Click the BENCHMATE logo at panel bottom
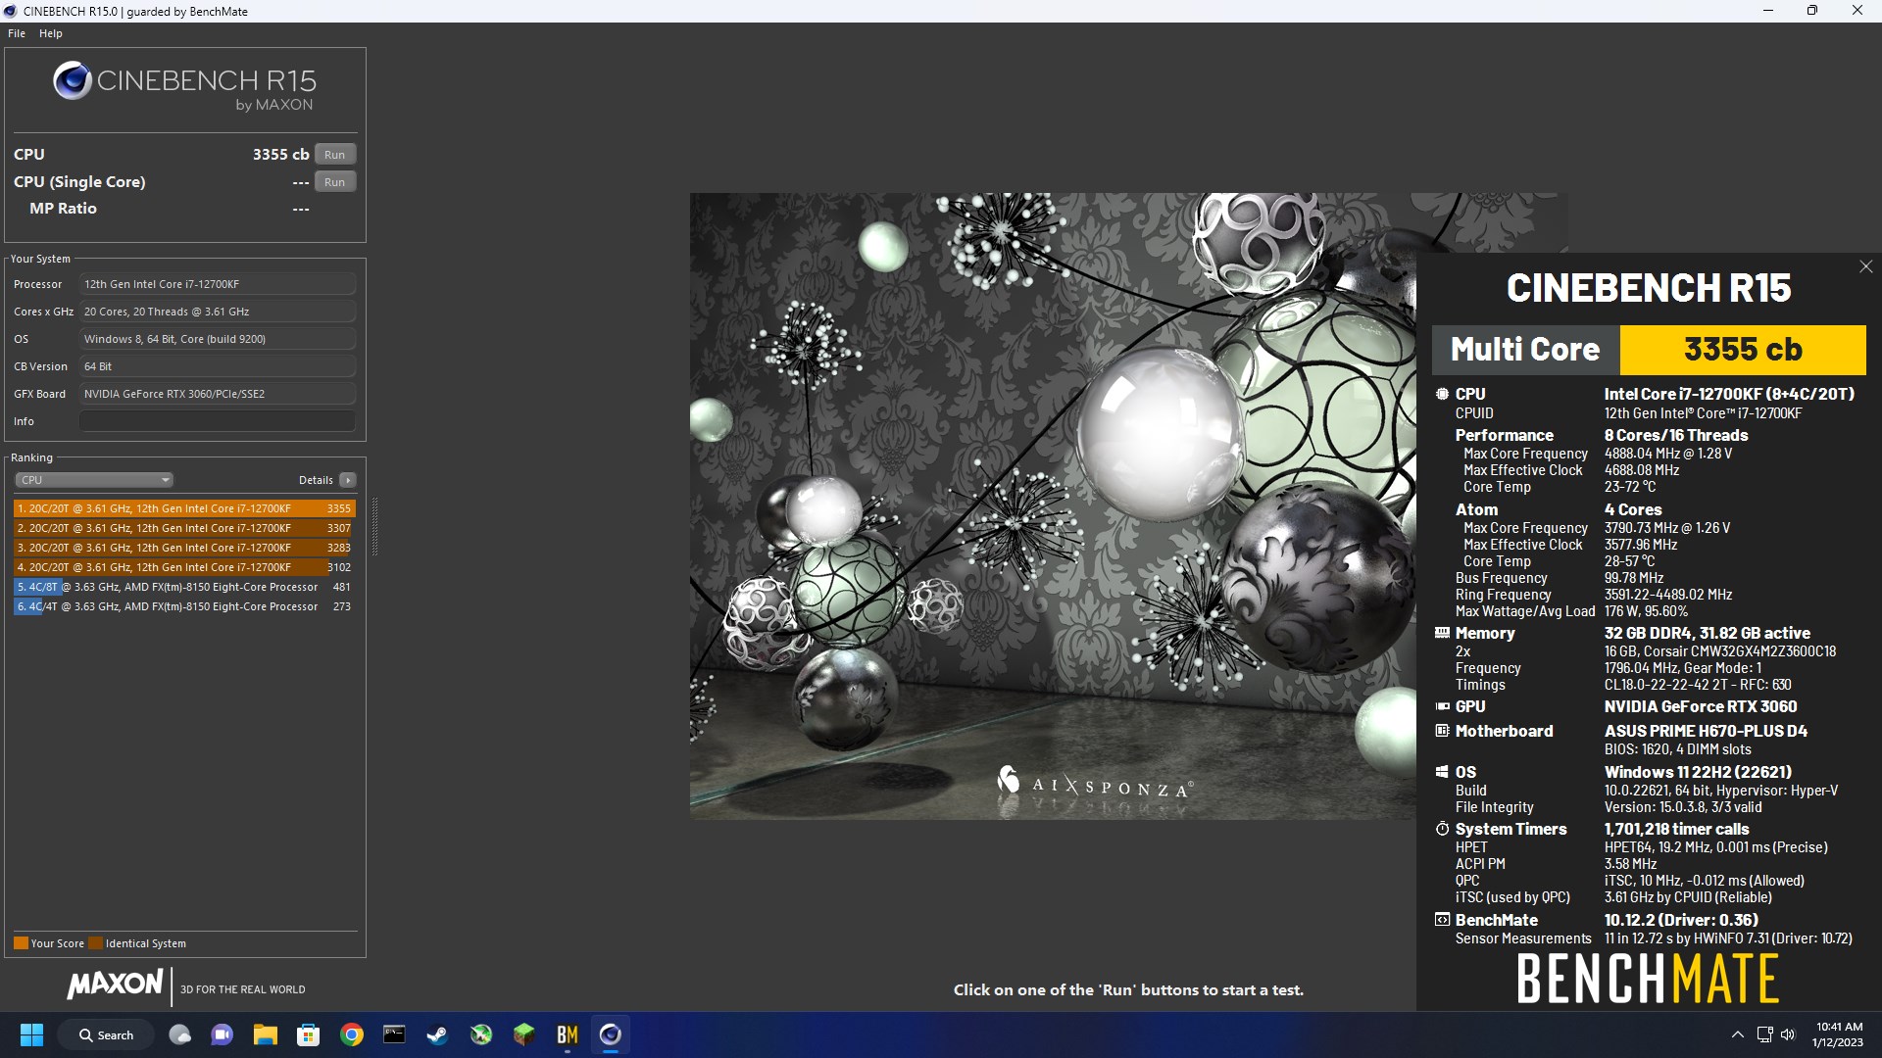 pos(1648,979)
